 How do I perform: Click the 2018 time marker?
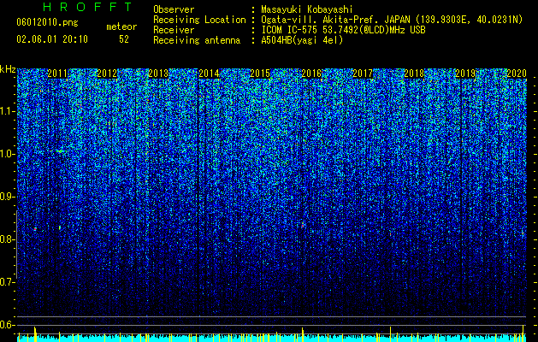pos(414,74)
